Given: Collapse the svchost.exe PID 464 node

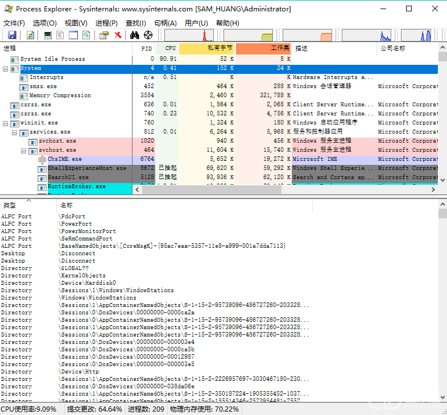Looking at the screenshot, I should (24, 151).
